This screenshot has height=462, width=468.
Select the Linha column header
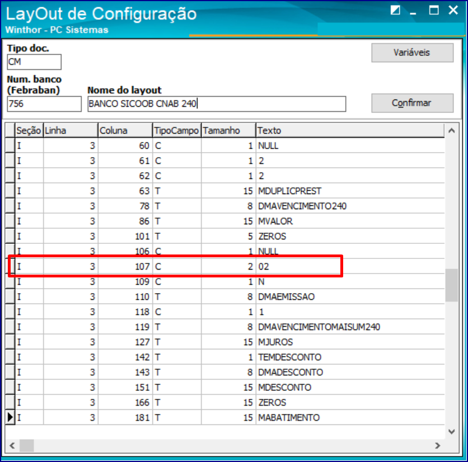[71, 130]
